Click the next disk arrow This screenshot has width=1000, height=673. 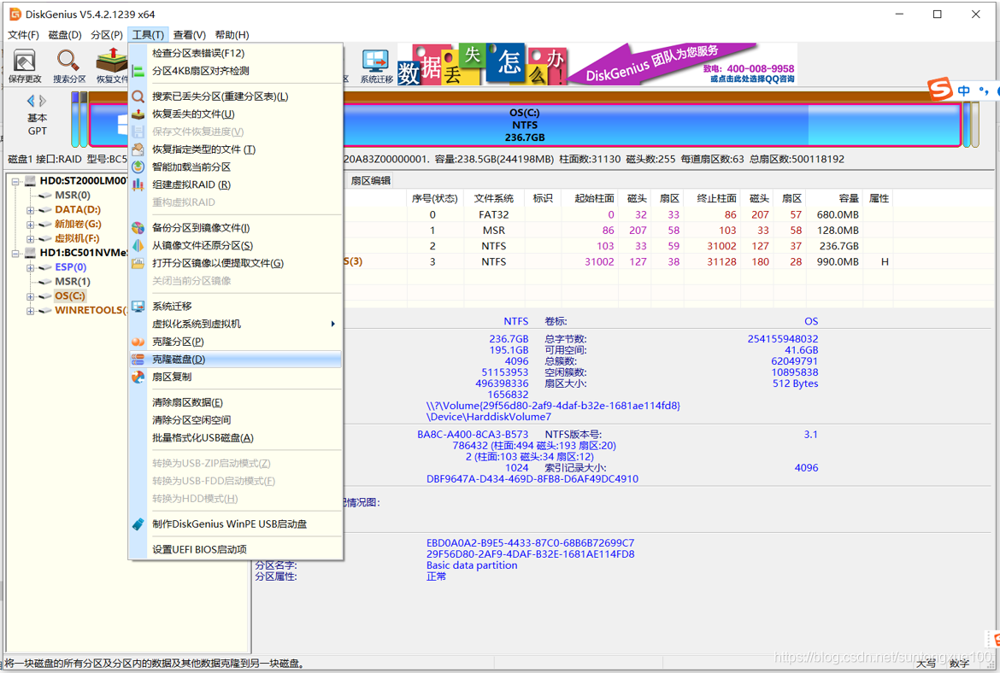(x=43, y=101)
